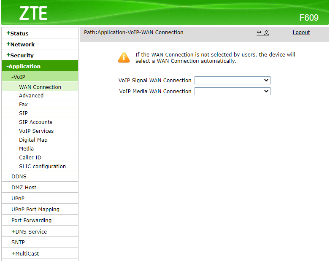Open the SIP Accounts page

tap(35, 122)
